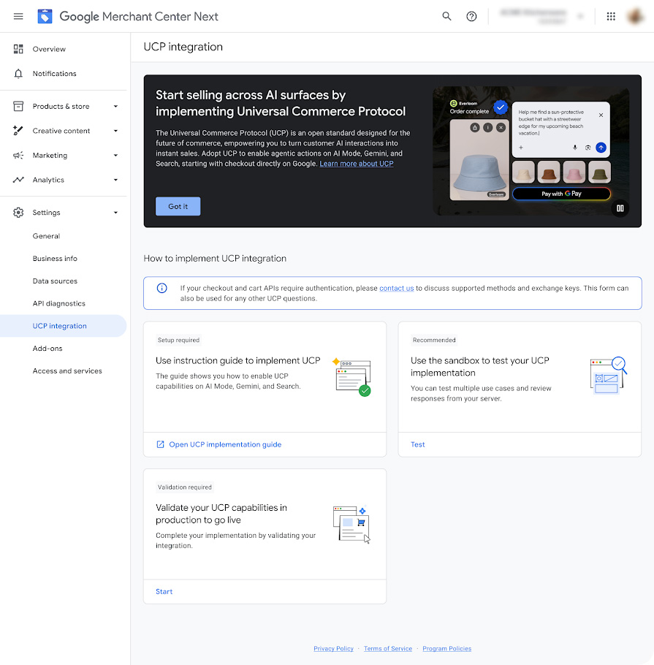Open the hamburger main menu
Screen dimensions: 654x665
(x=18, y=17)
